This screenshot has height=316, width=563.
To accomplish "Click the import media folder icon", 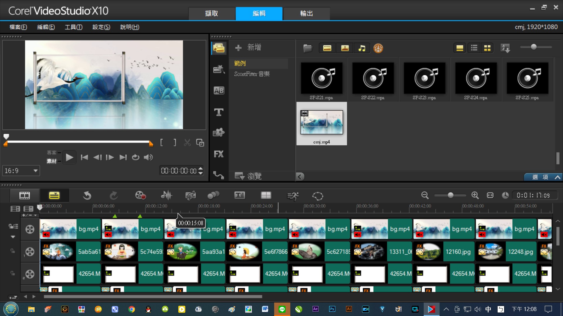I will (x=308, y=48).
